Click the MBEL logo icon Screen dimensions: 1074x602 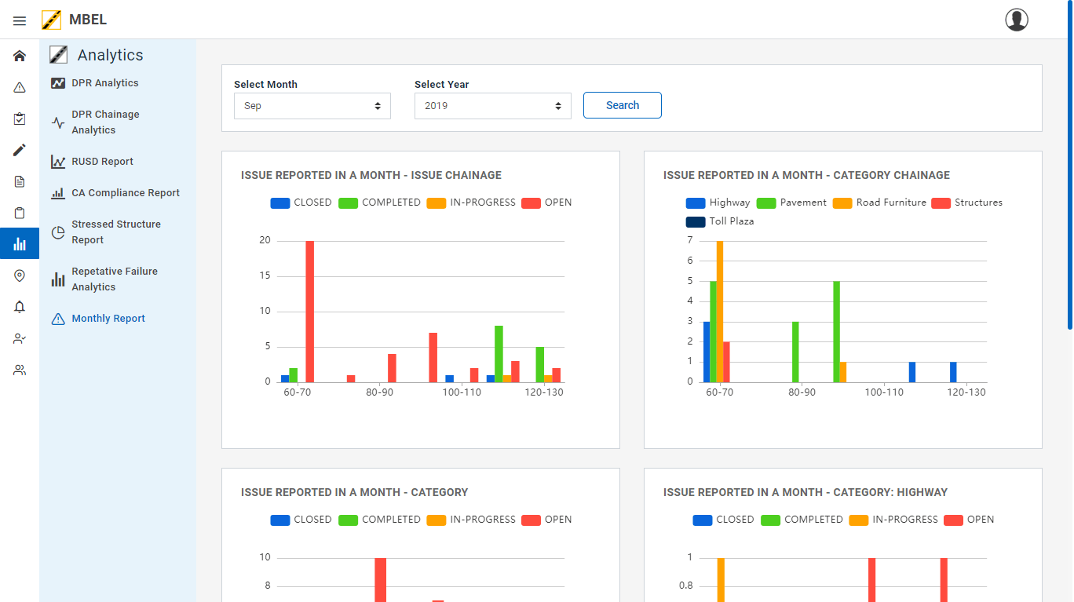click(x=52, y=20)
